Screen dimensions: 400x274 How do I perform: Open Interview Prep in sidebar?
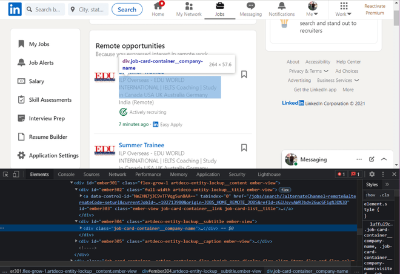pos(41,118)
